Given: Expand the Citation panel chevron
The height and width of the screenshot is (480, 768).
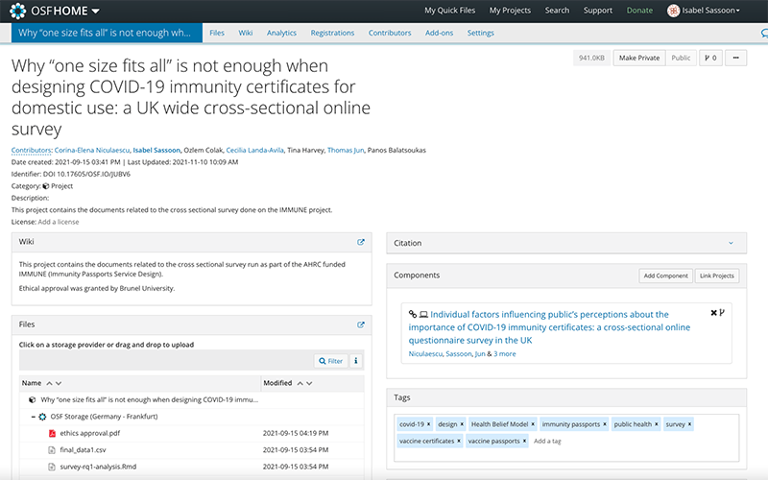Looking at the screenshot, I should (x=731, y=243).
